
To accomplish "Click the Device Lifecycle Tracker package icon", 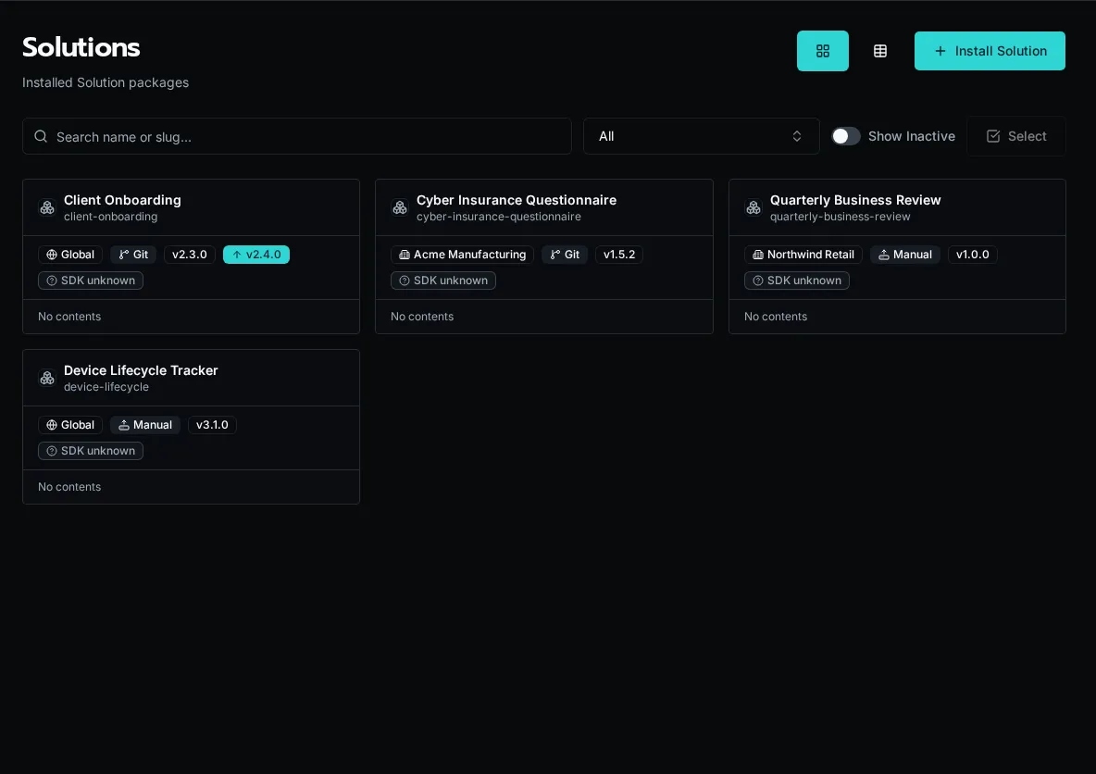I will [x=47, y=379].
